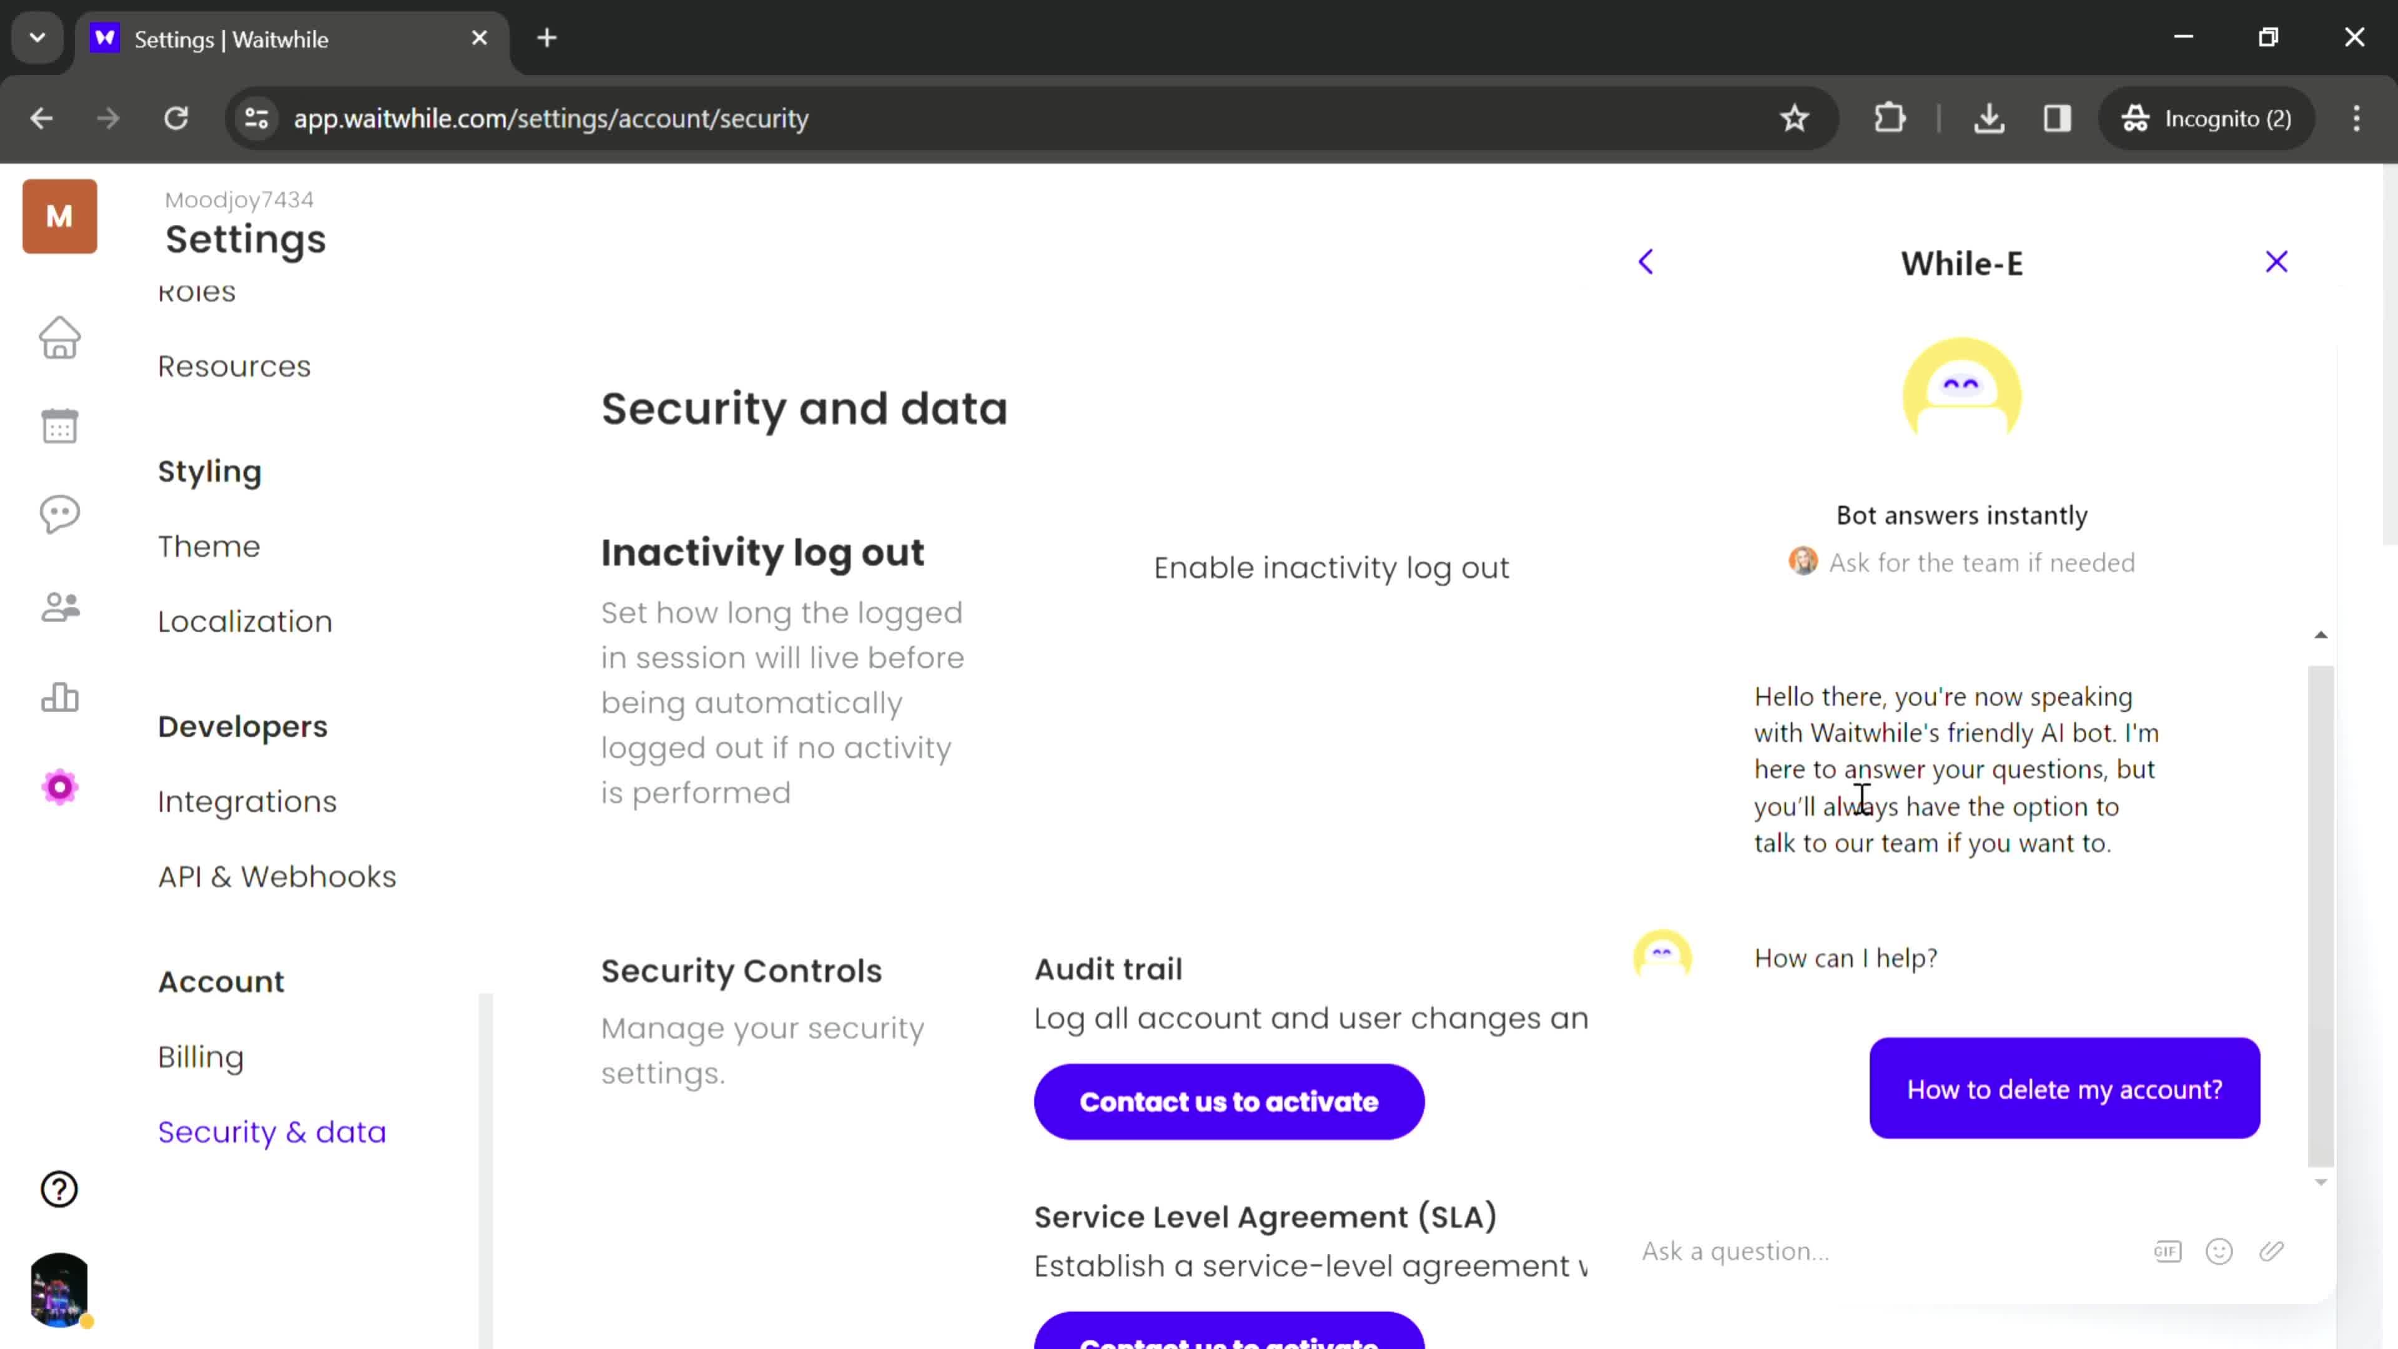Click How to delete my account button
Image resolution: width=2398 pixels, height=1349 pixels.
click(2065, 1089)
